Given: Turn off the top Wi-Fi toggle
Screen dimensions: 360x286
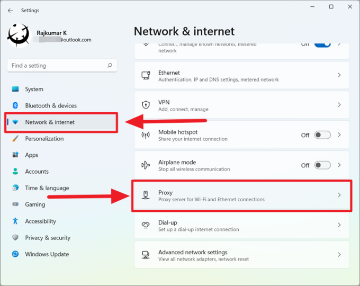Looking at the screenshot, I should [322, 44].
